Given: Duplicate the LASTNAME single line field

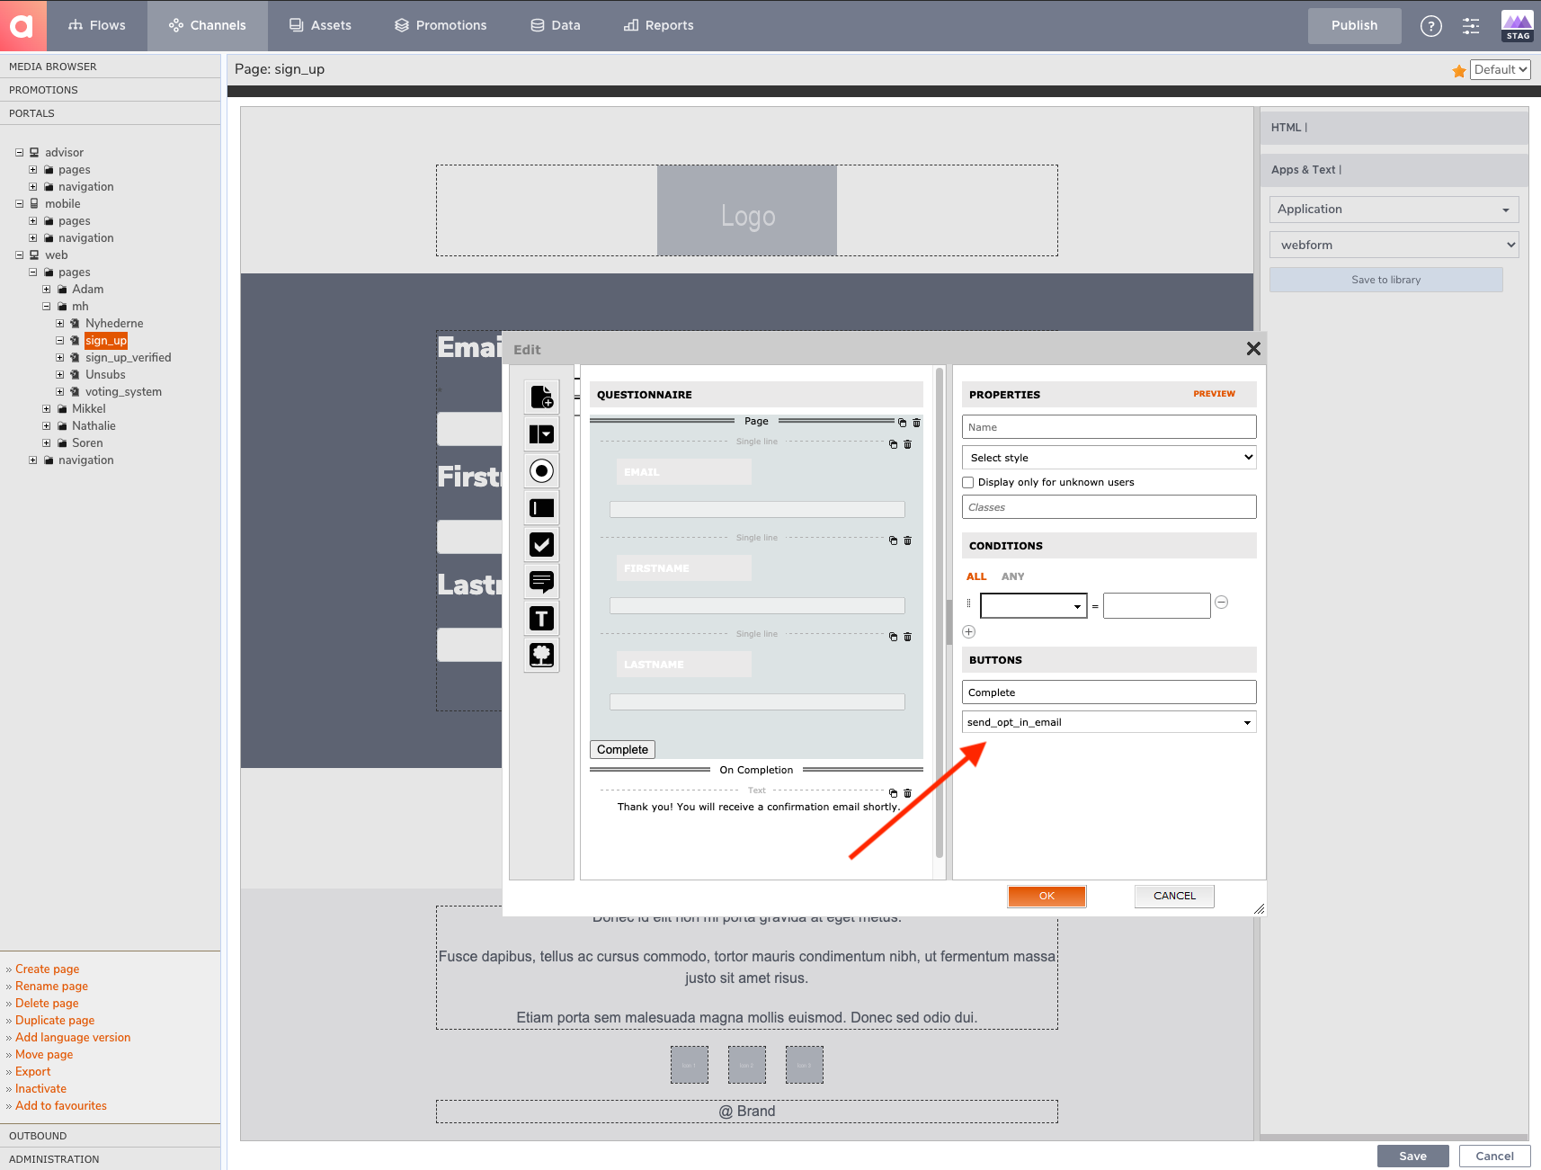Looking at the screenshot, I should 893,637.
